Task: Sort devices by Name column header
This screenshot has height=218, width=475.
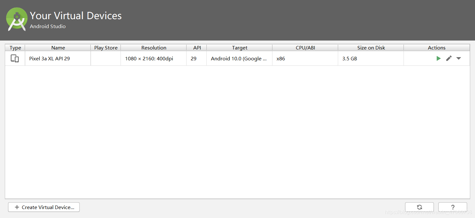Action: [58, 48]
